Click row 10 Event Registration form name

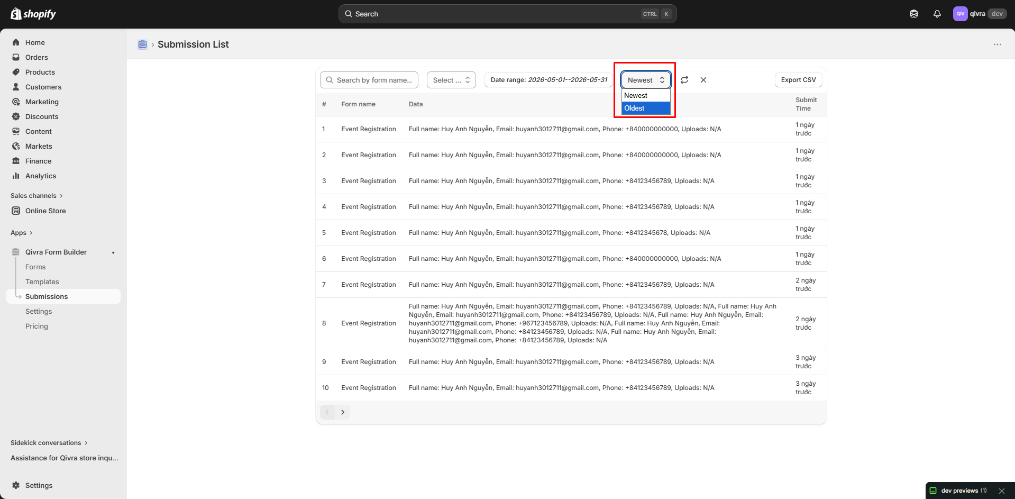tap(369, 388)
